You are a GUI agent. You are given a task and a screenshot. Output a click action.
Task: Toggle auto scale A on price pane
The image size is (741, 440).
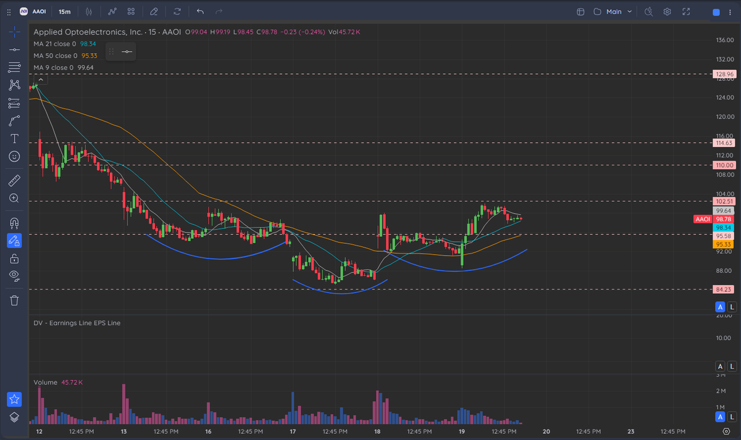719,307
